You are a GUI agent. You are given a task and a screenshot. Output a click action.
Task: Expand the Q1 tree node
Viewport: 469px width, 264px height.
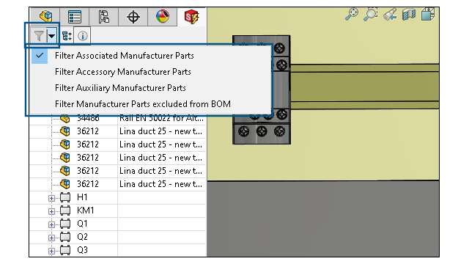pos(51,224)
